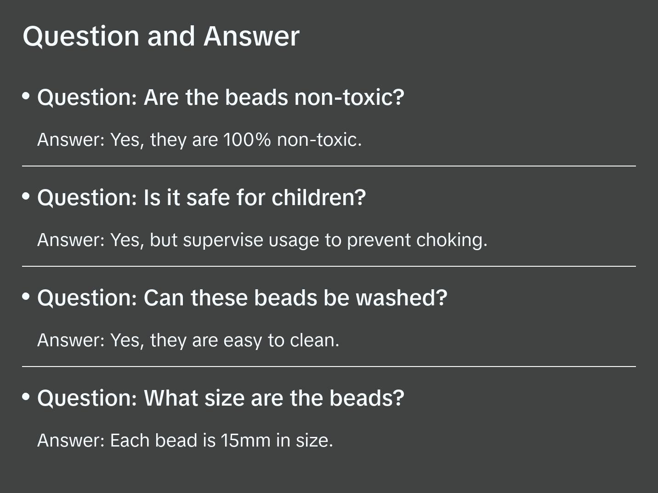Click the 'Question and Answer' heading
The image size is (658, 493).
(x=161, y=36)
